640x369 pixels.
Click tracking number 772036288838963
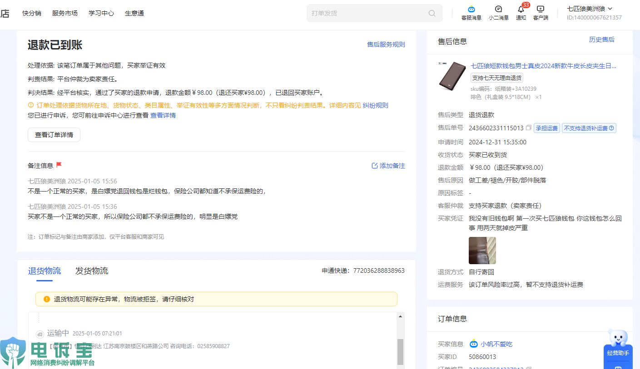click(379, 271)
